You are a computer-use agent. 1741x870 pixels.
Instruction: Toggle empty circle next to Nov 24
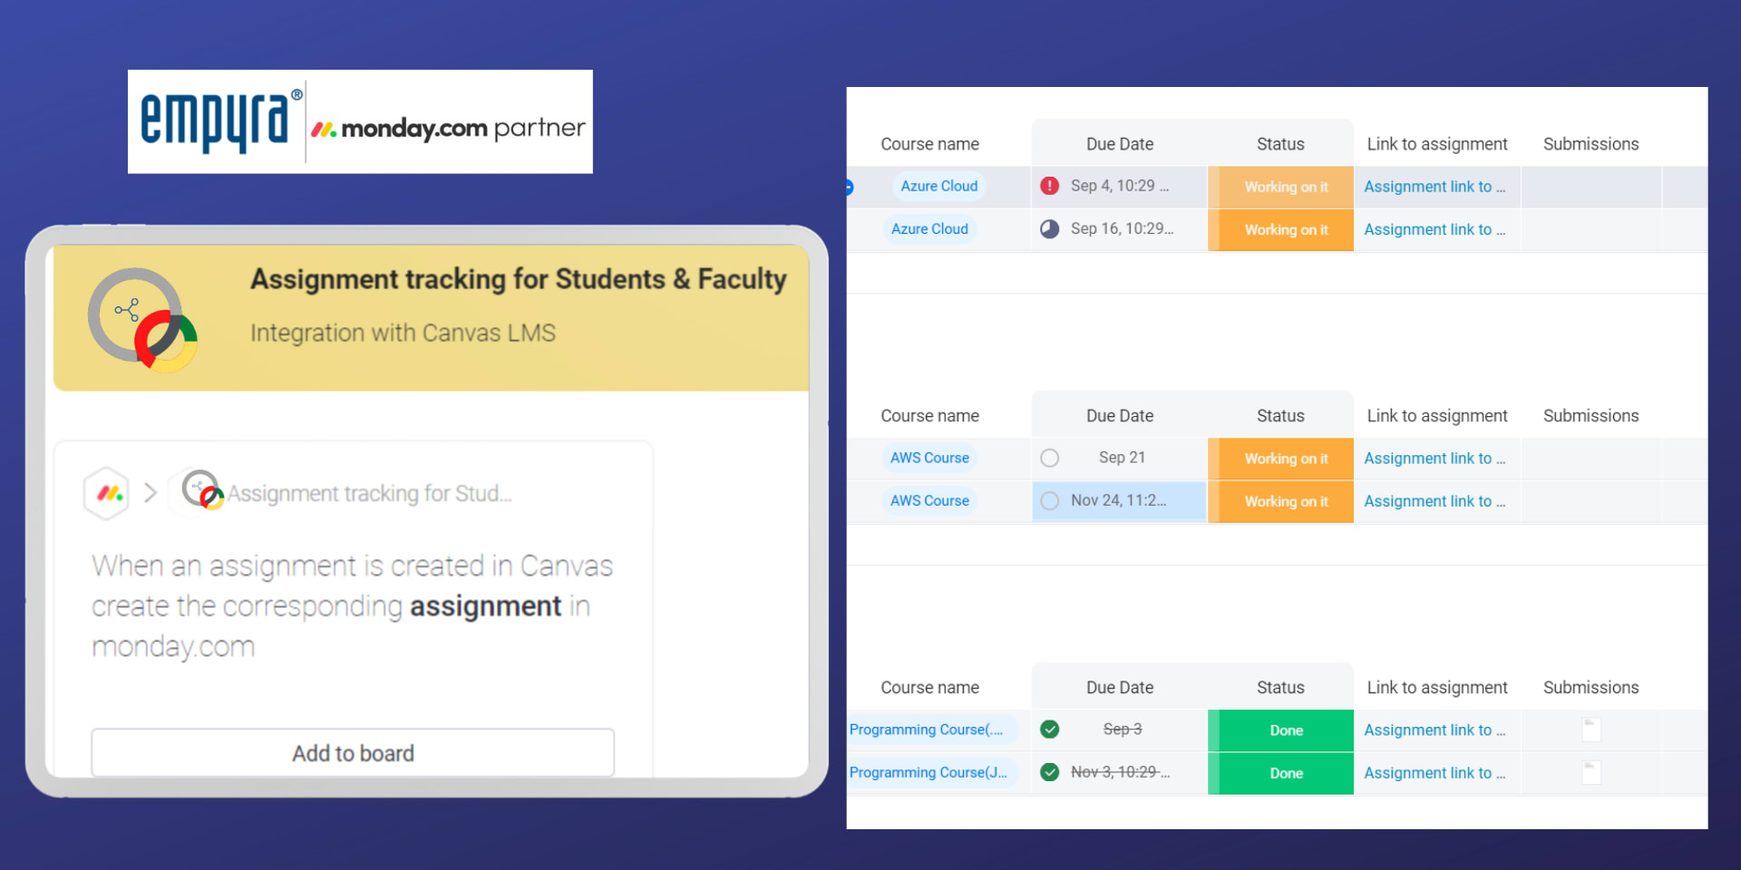click(1049, 500)
